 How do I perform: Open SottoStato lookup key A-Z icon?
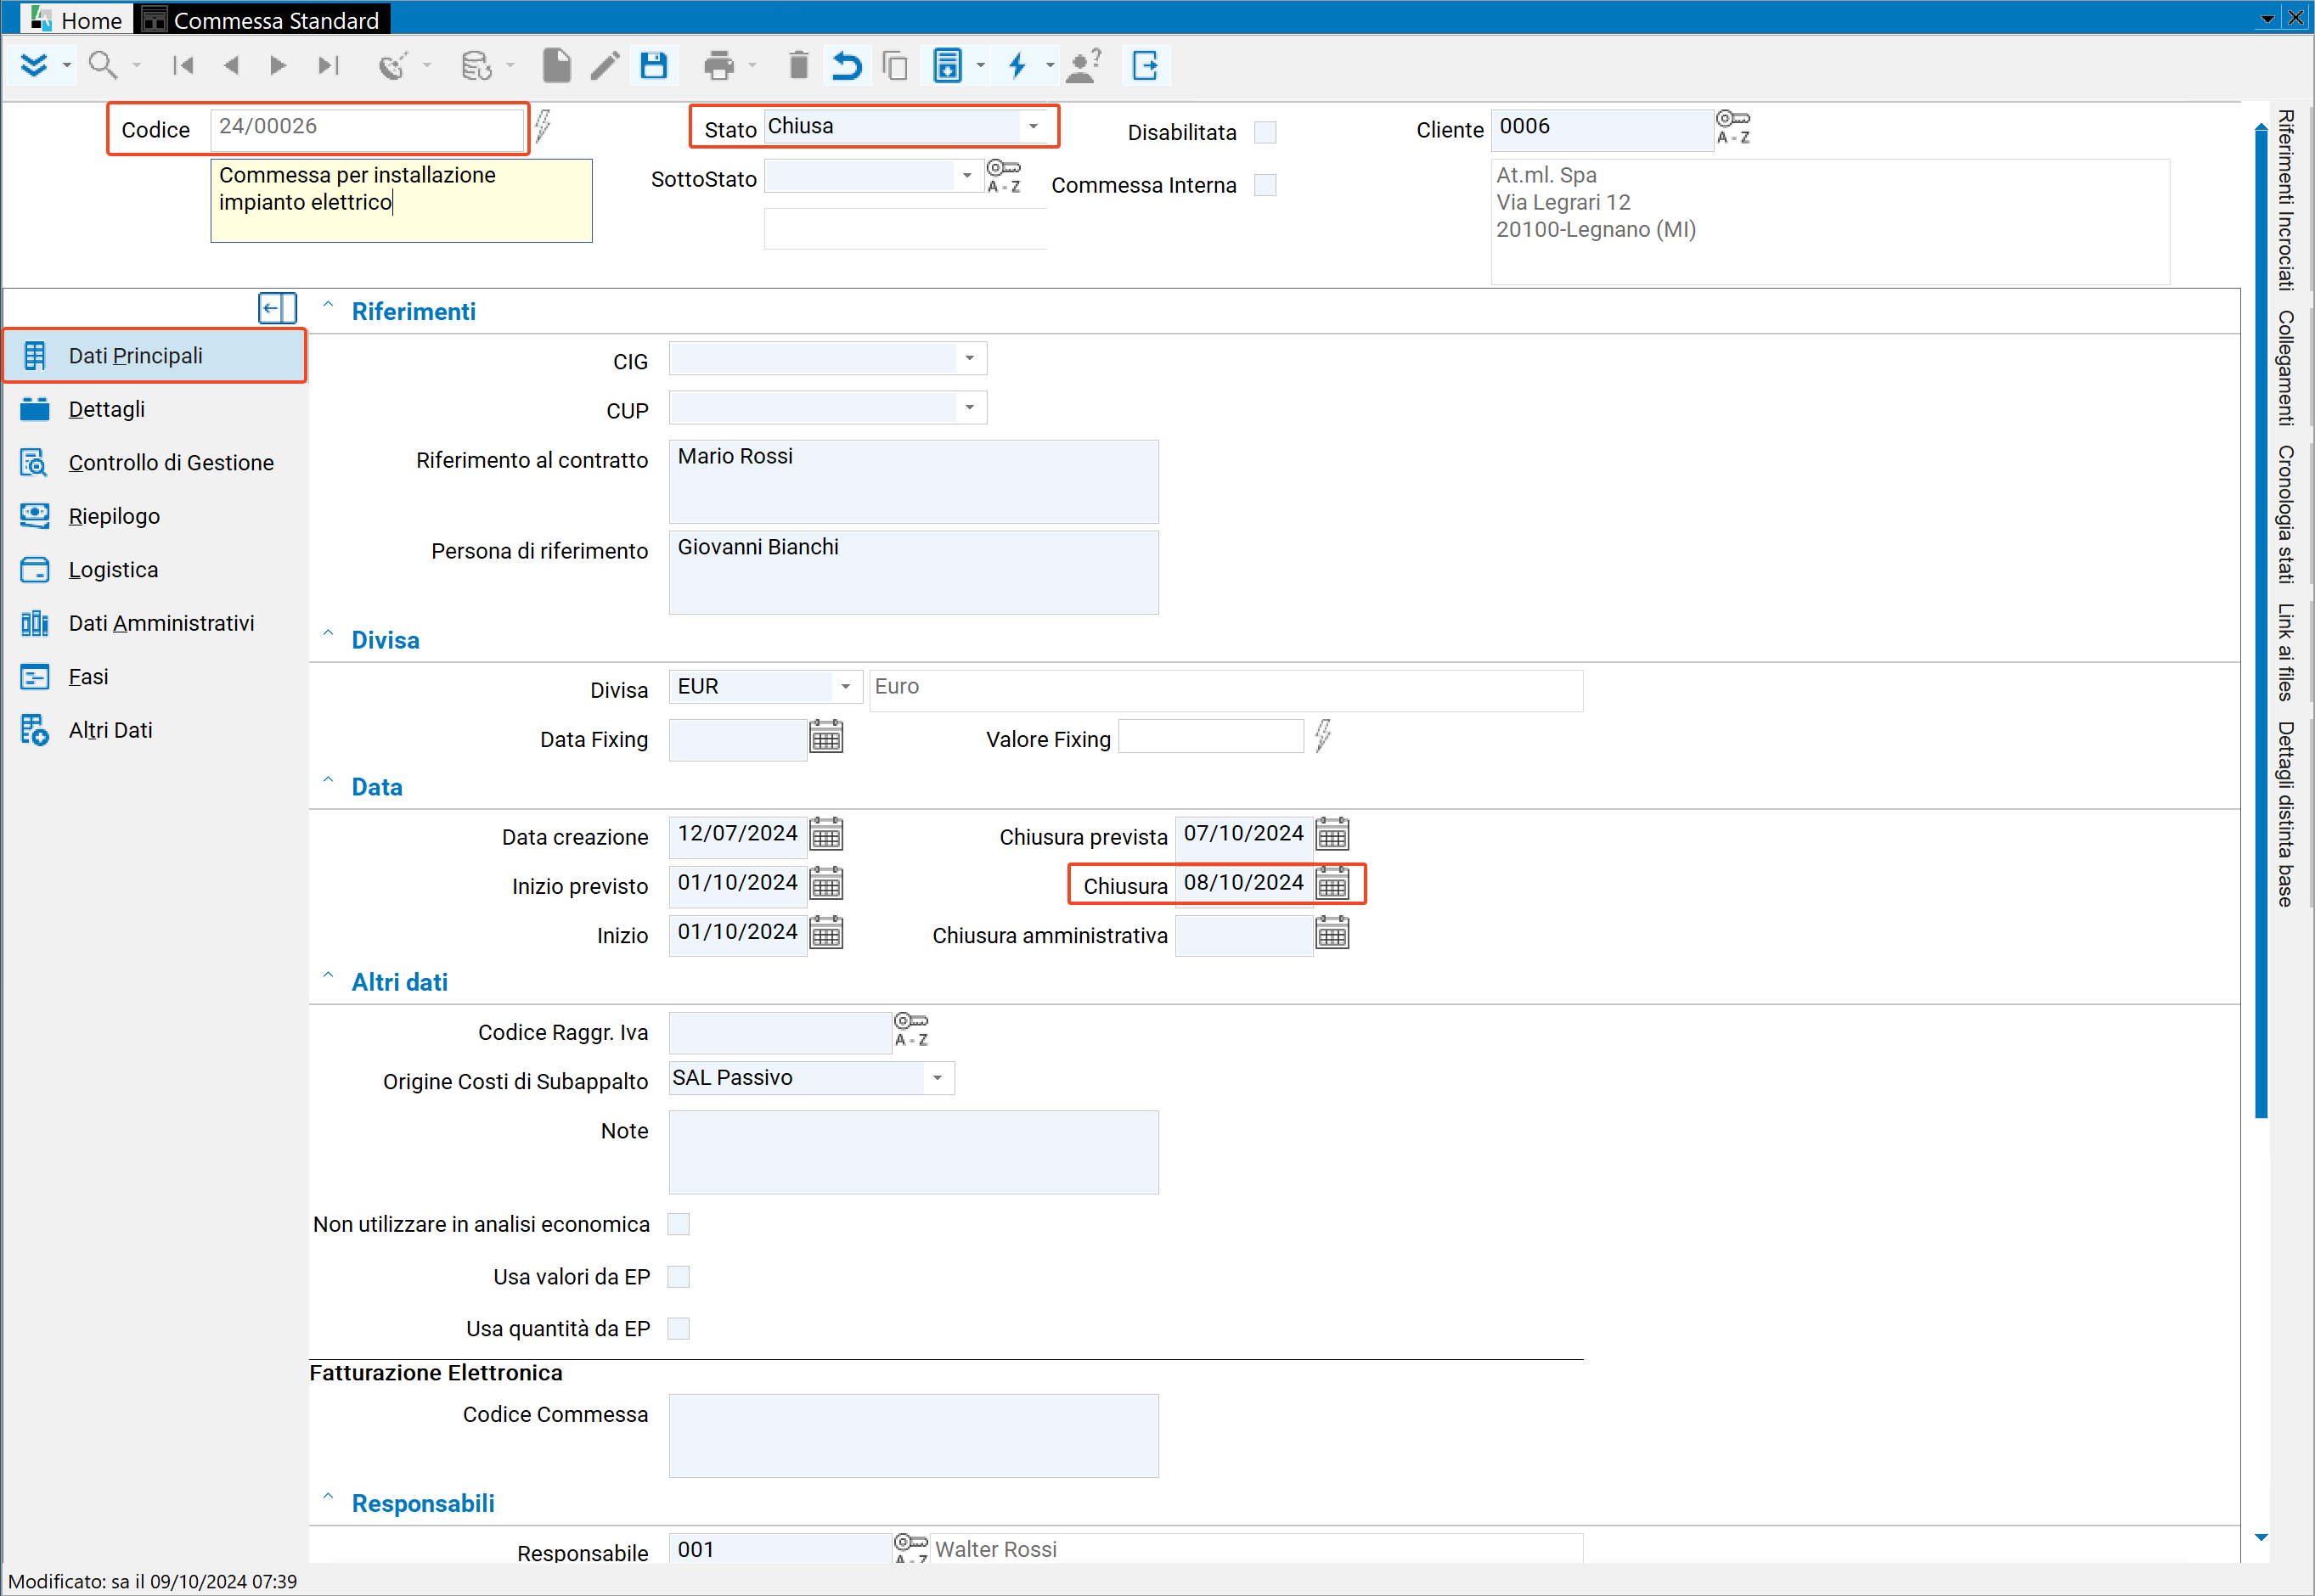click(x=1004, y=177)
